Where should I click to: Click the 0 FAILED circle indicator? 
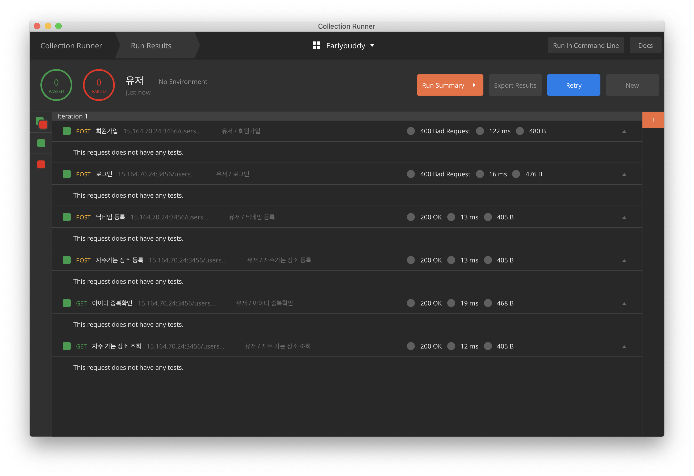[99, 85]
